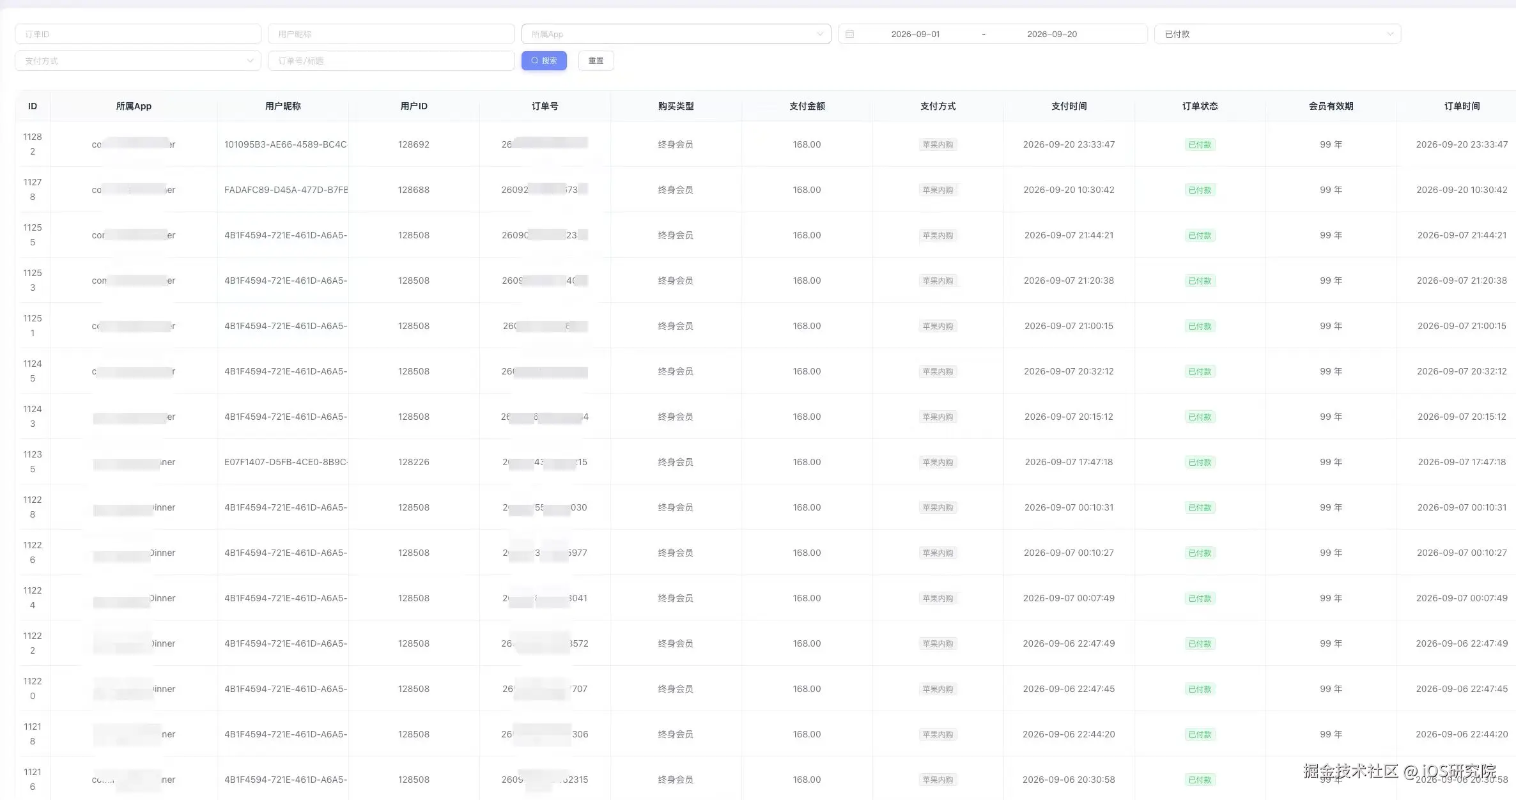Open the 已付款 status dropdown
The width and height of the screenshot is (1516, 800).
(1278, 34)
